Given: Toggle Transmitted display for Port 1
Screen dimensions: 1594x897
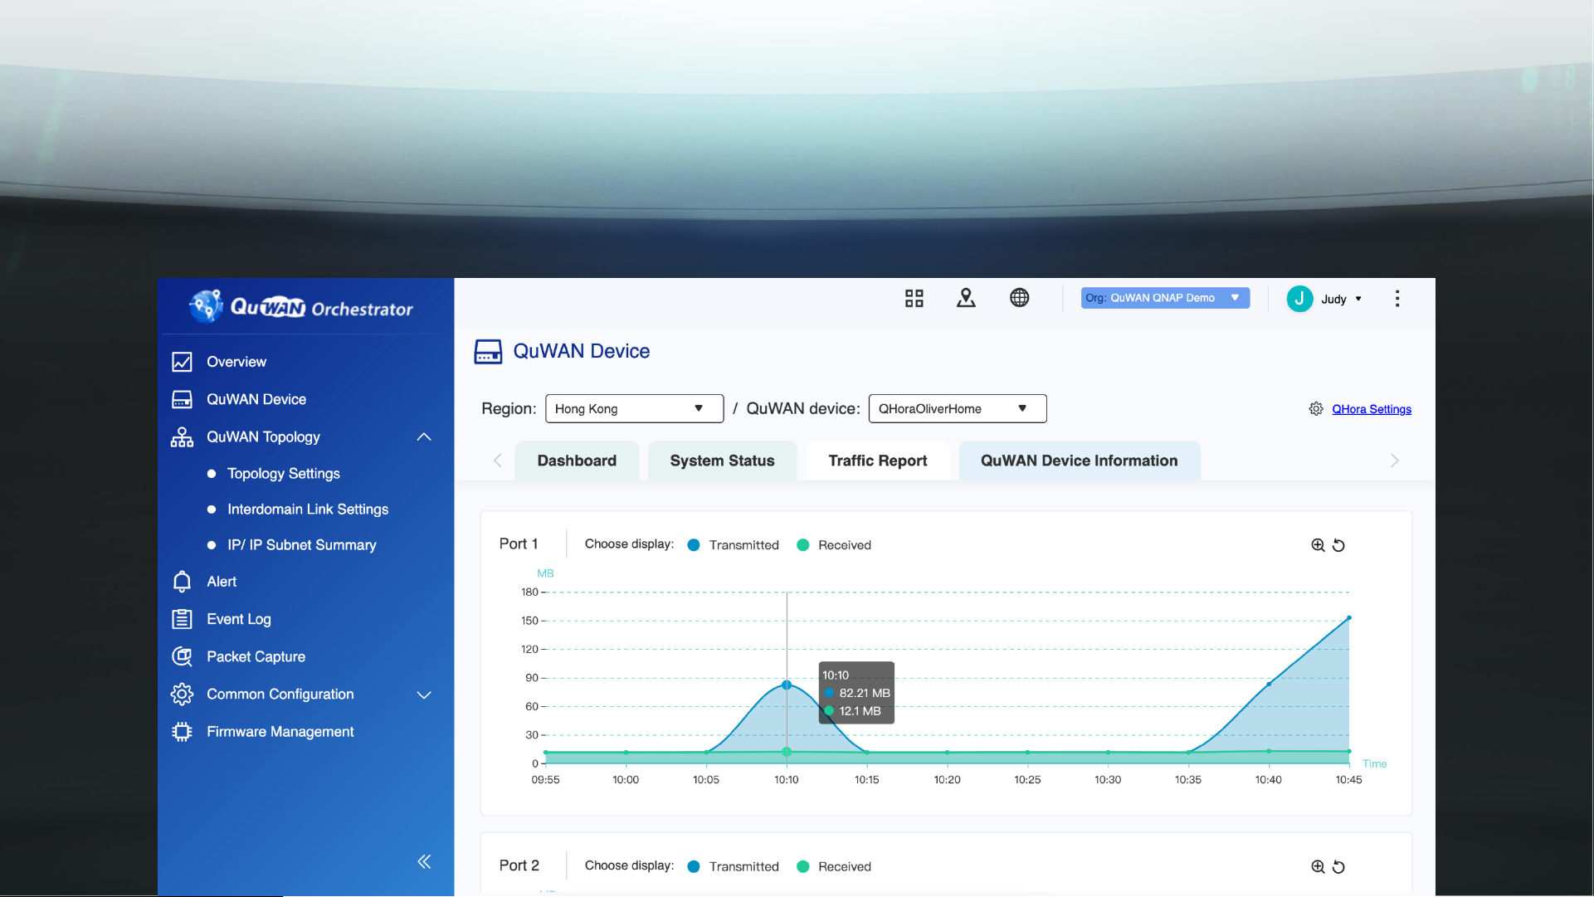Looking at the screenshot, I should (733, 545).
